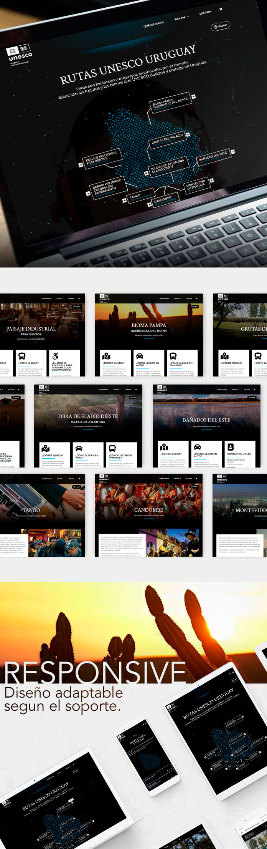
Task: Click the car icon on Bioma Pampa page
Action: point(140,356)
